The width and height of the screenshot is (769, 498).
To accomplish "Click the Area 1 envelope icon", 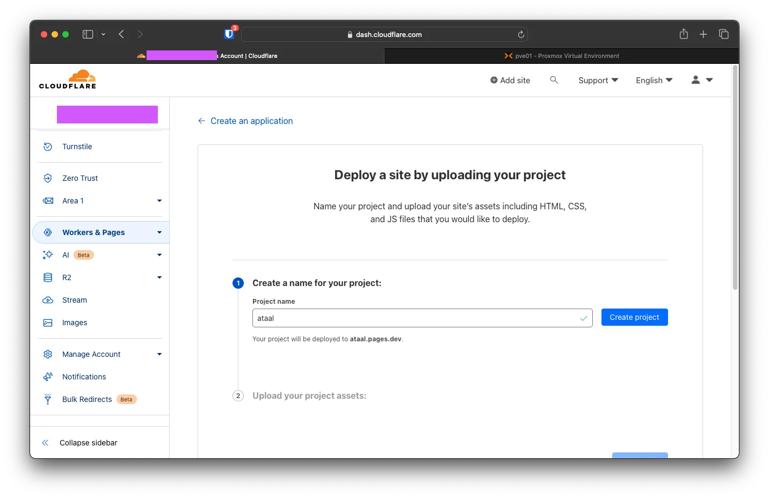I will (x=48, y=201).
